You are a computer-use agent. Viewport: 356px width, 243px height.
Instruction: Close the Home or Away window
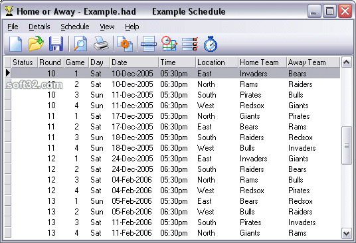point(345,11)
